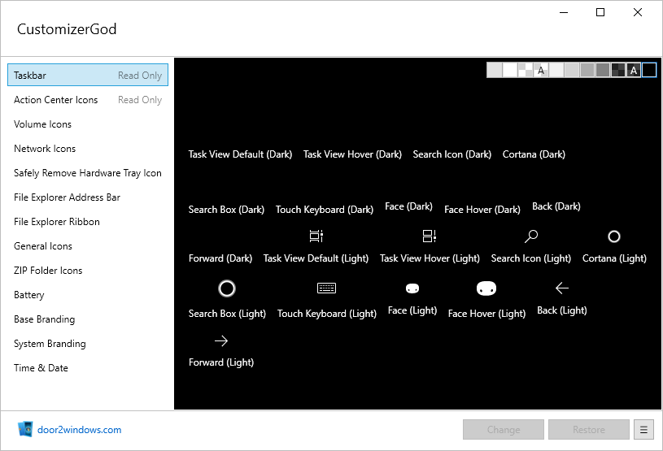This screenshot has height=451, width=663.
Task: Select the Task View Hover (Dark) item
Action: 352,154
